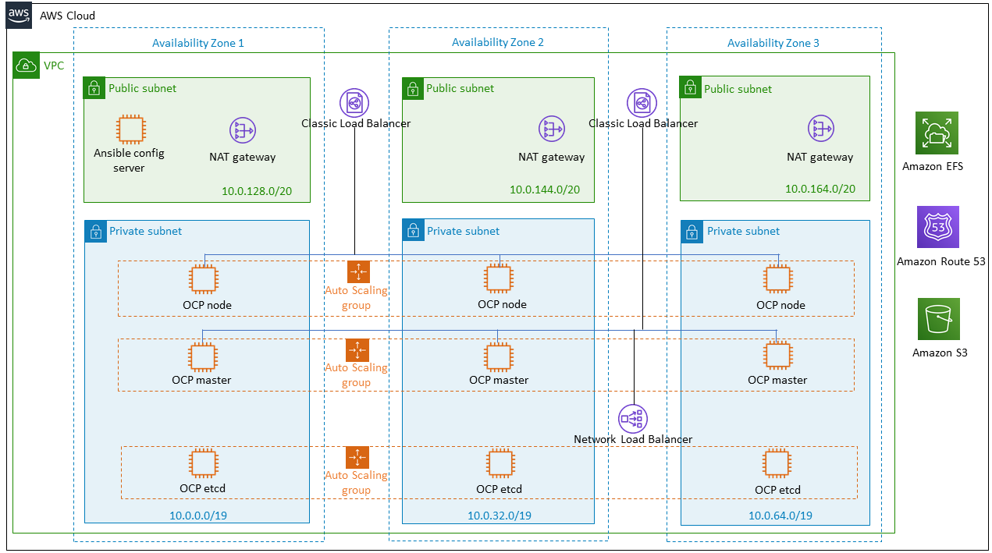
Task: Select the Ansible config server instance icon
Action: point(130,129)
